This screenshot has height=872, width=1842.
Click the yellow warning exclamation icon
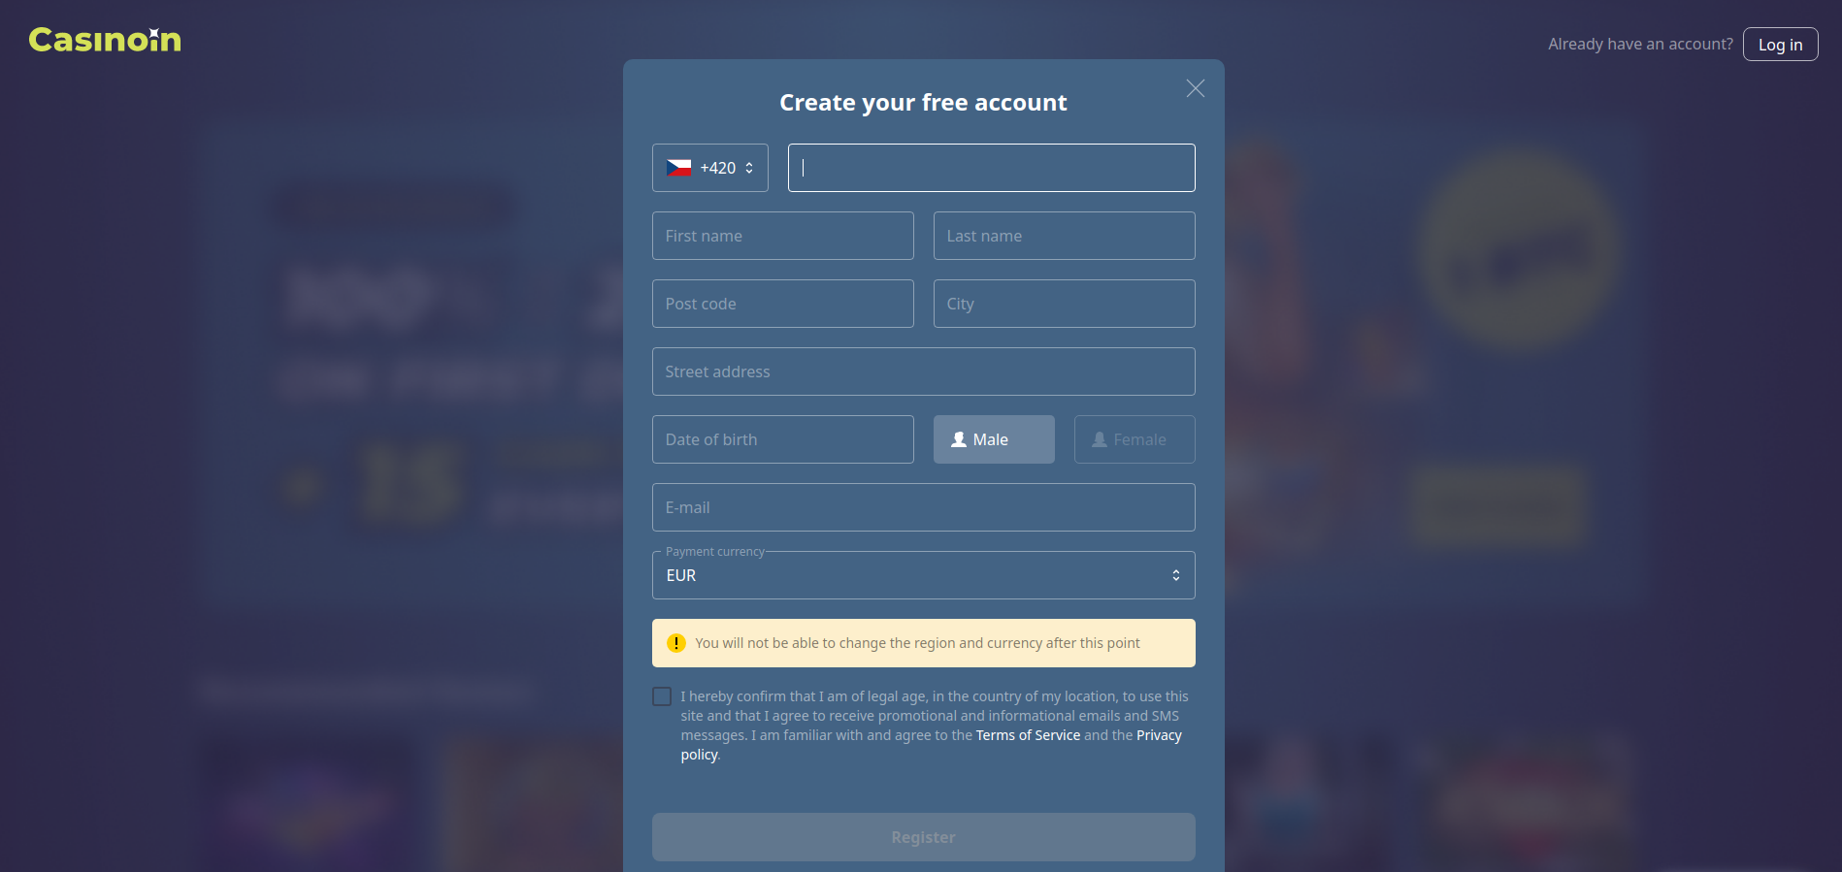pyautogui.click(x=676, y=643)
